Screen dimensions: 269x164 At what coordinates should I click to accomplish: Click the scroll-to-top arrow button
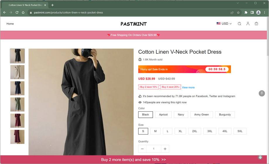coord(262,93)
